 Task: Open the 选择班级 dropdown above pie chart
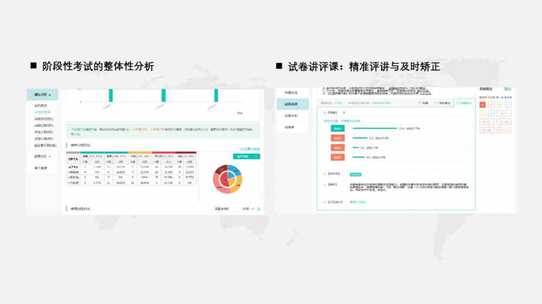click(x=246, y=156)
